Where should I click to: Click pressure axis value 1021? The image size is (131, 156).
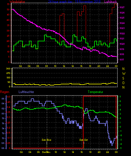coord(122,39)
